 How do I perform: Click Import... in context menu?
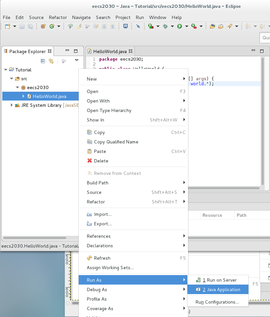133,214
